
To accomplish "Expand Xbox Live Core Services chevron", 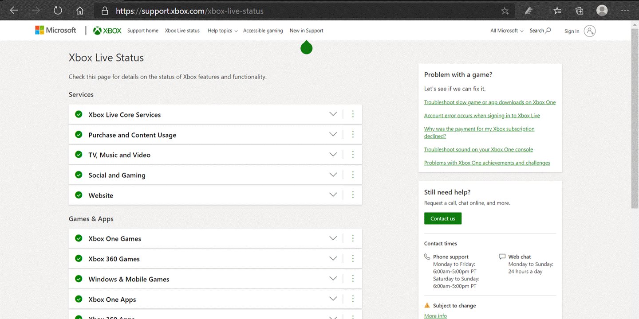I will (x=333, y=114).
